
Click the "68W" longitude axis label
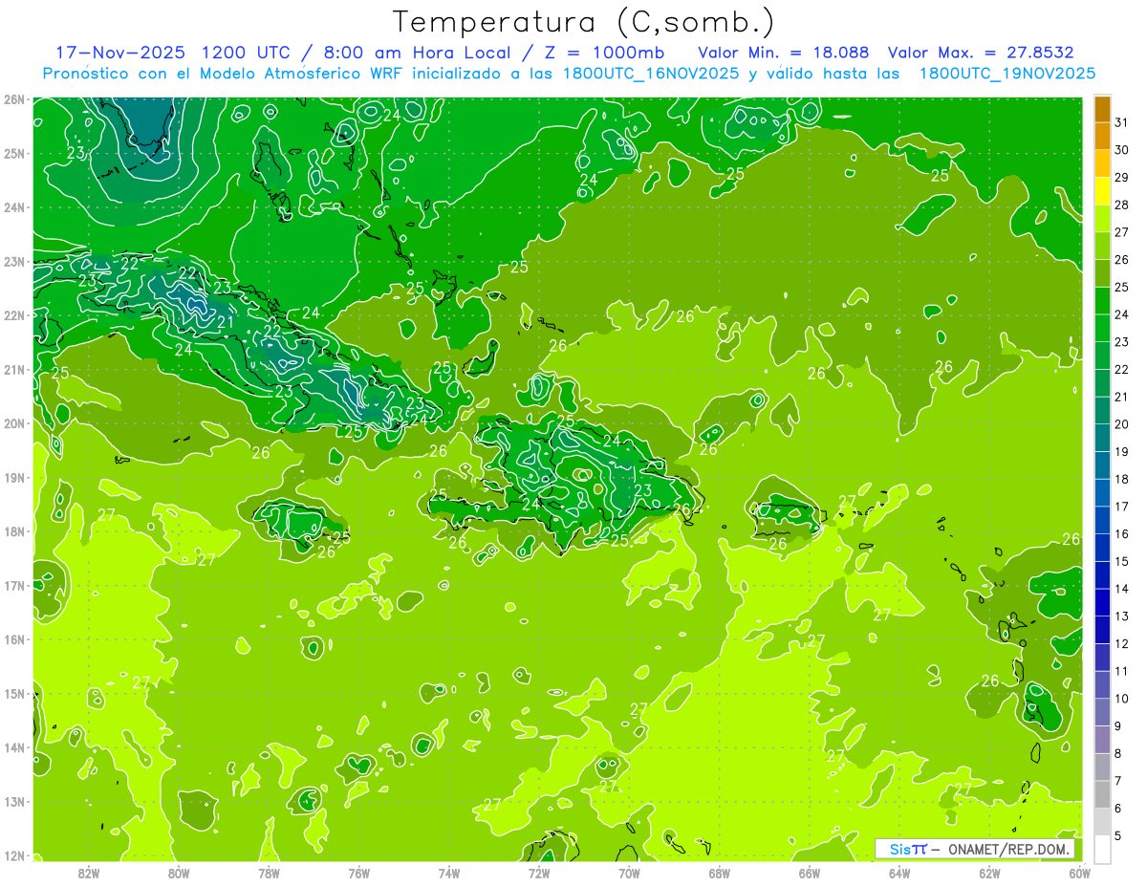tap(720, 873)
